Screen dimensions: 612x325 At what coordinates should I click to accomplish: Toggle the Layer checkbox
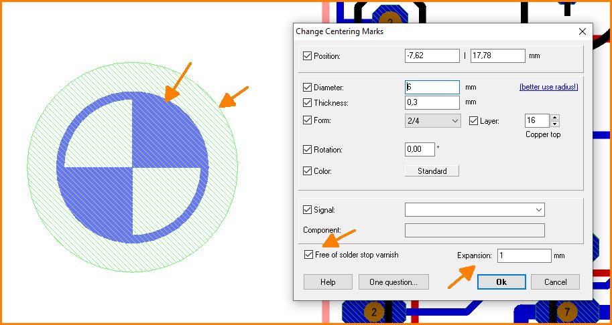474,121
